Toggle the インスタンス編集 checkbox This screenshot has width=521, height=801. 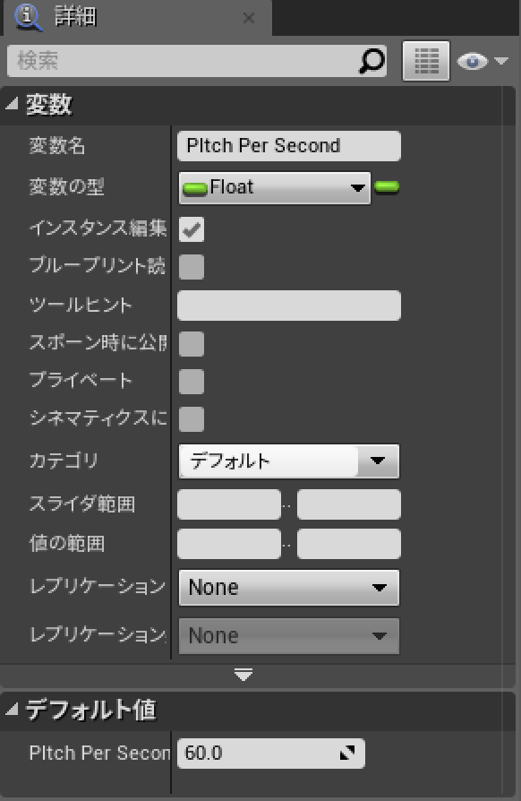(x=192, y=229)
